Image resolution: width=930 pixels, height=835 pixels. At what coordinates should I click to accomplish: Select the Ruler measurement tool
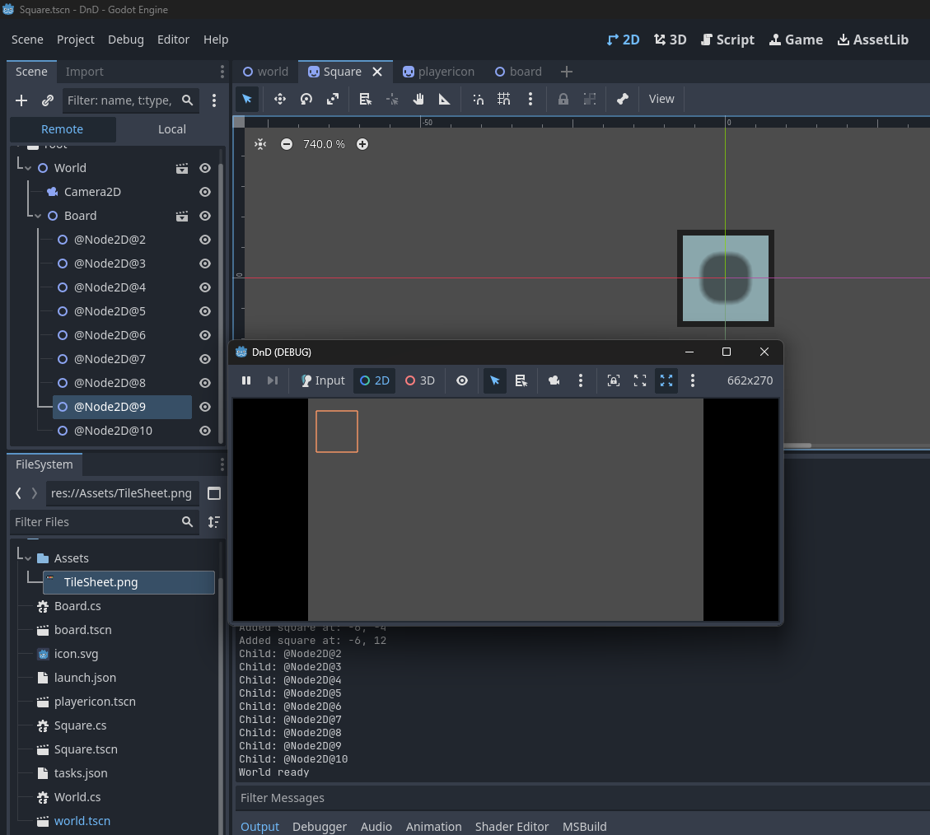point(445,99)
